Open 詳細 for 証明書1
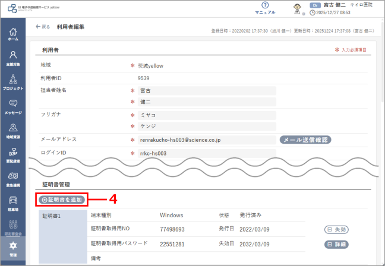This screenshot has height=266, width=385. coord(336,244)
